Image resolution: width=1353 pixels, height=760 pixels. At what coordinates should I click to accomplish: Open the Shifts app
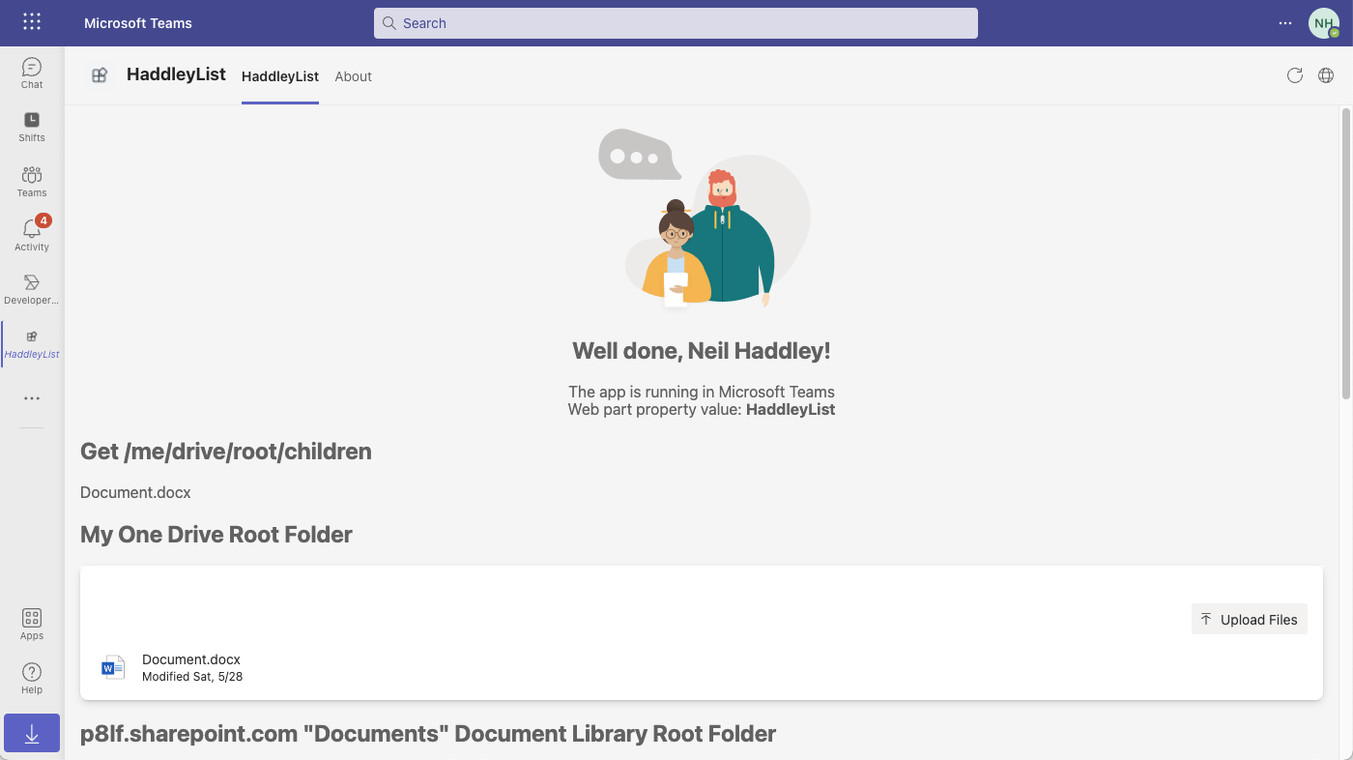32,127
